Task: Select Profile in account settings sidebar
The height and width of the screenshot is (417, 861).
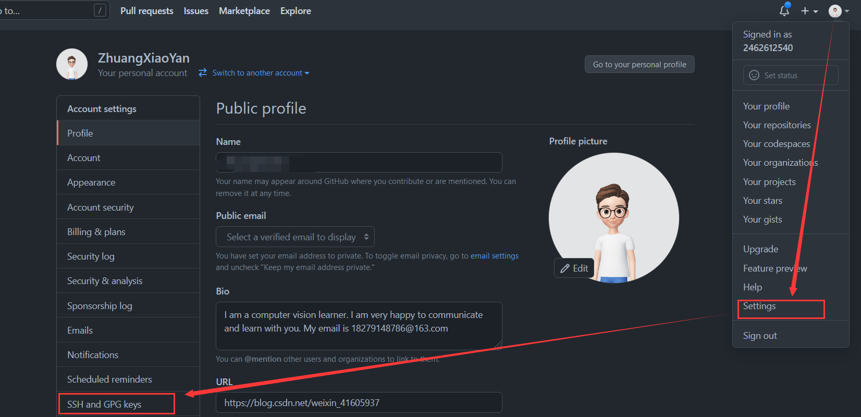Action: (x=128, y=133)
